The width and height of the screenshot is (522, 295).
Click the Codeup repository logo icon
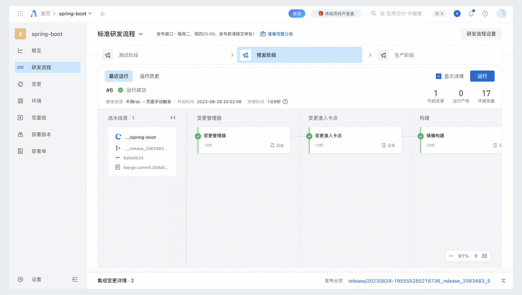pos(118,137)
